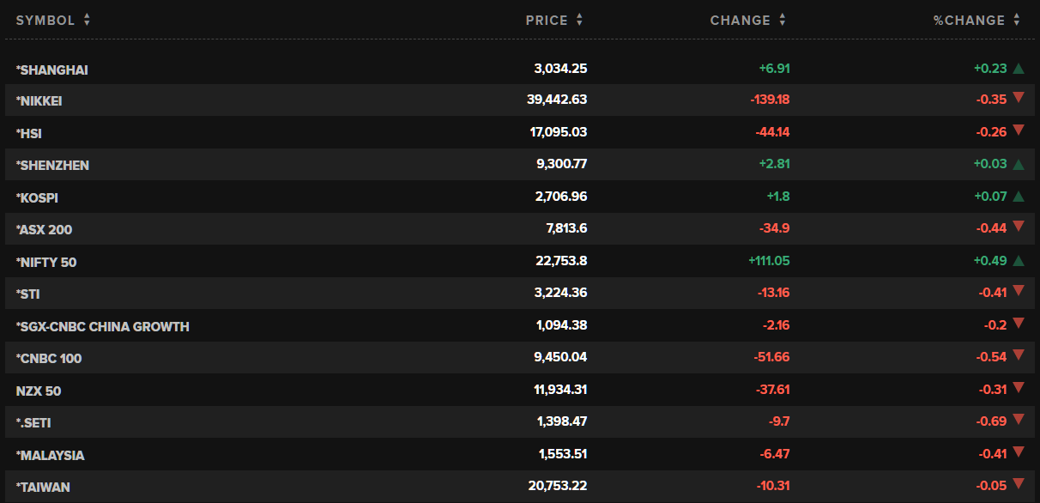
Task: Click the %CHANGE column header
Action: point(969,20)
